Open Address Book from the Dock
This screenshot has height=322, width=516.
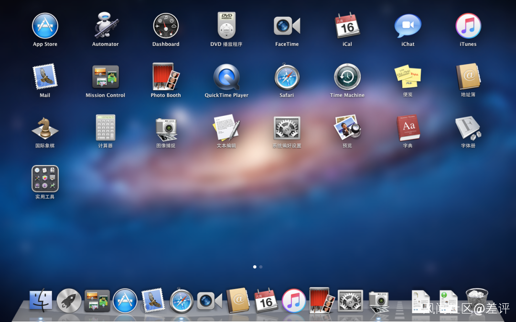coord(238,301)
